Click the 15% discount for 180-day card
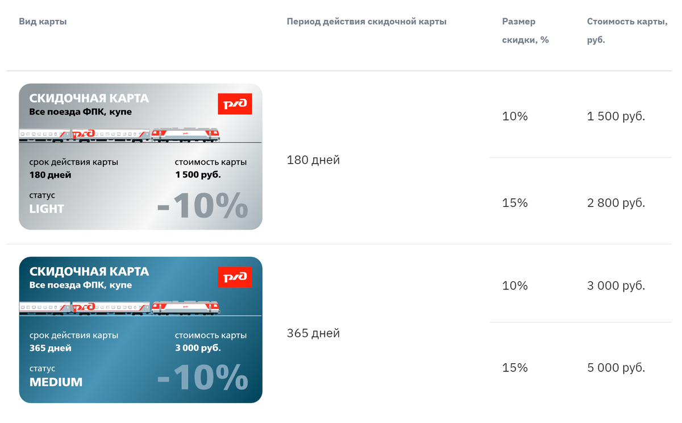The width and height of the screenshot is (682, 423). pos(515,203)
